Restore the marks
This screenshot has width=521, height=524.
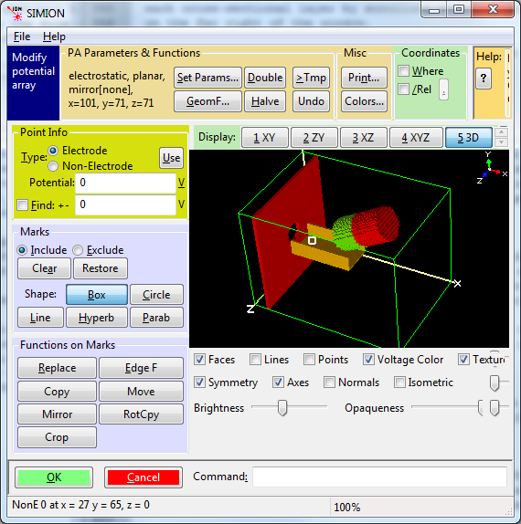coord(101,268)
